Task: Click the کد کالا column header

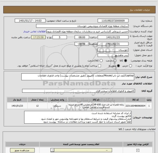Action: point(136,100)
